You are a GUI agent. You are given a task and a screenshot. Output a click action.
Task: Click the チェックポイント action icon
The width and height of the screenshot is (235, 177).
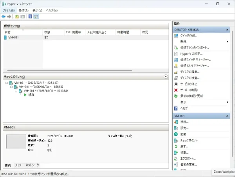pyautogui.click(x=176, y=141)
